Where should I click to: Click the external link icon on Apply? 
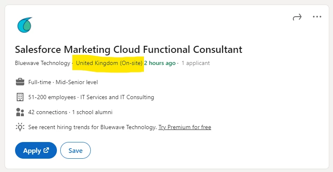point(46,150)
